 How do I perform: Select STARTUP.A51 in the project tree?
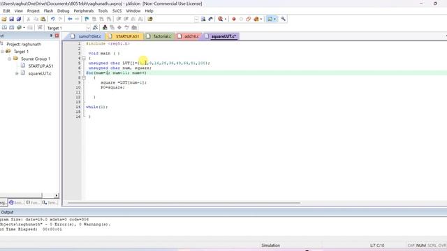click(x=41, y=66)
